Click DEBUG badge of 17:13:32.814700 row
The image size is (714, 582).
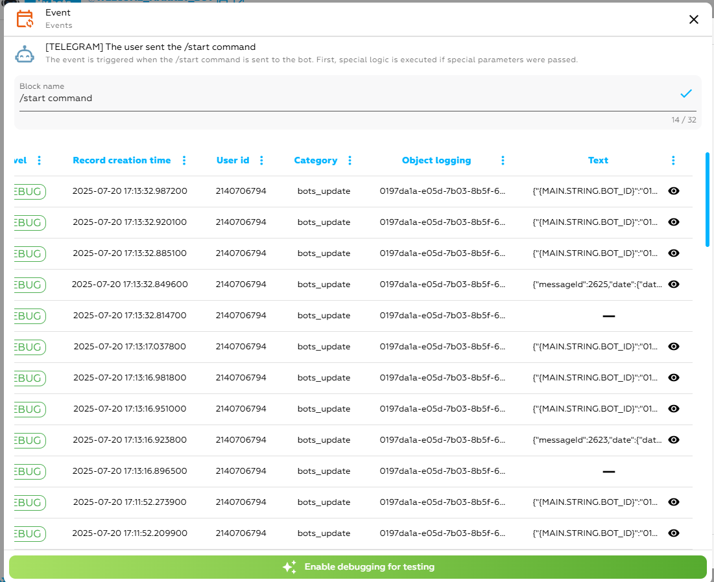point(30,316)
